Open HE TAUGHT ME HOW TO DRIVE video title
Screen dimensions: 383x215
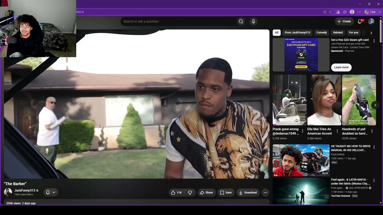[351, 148]
